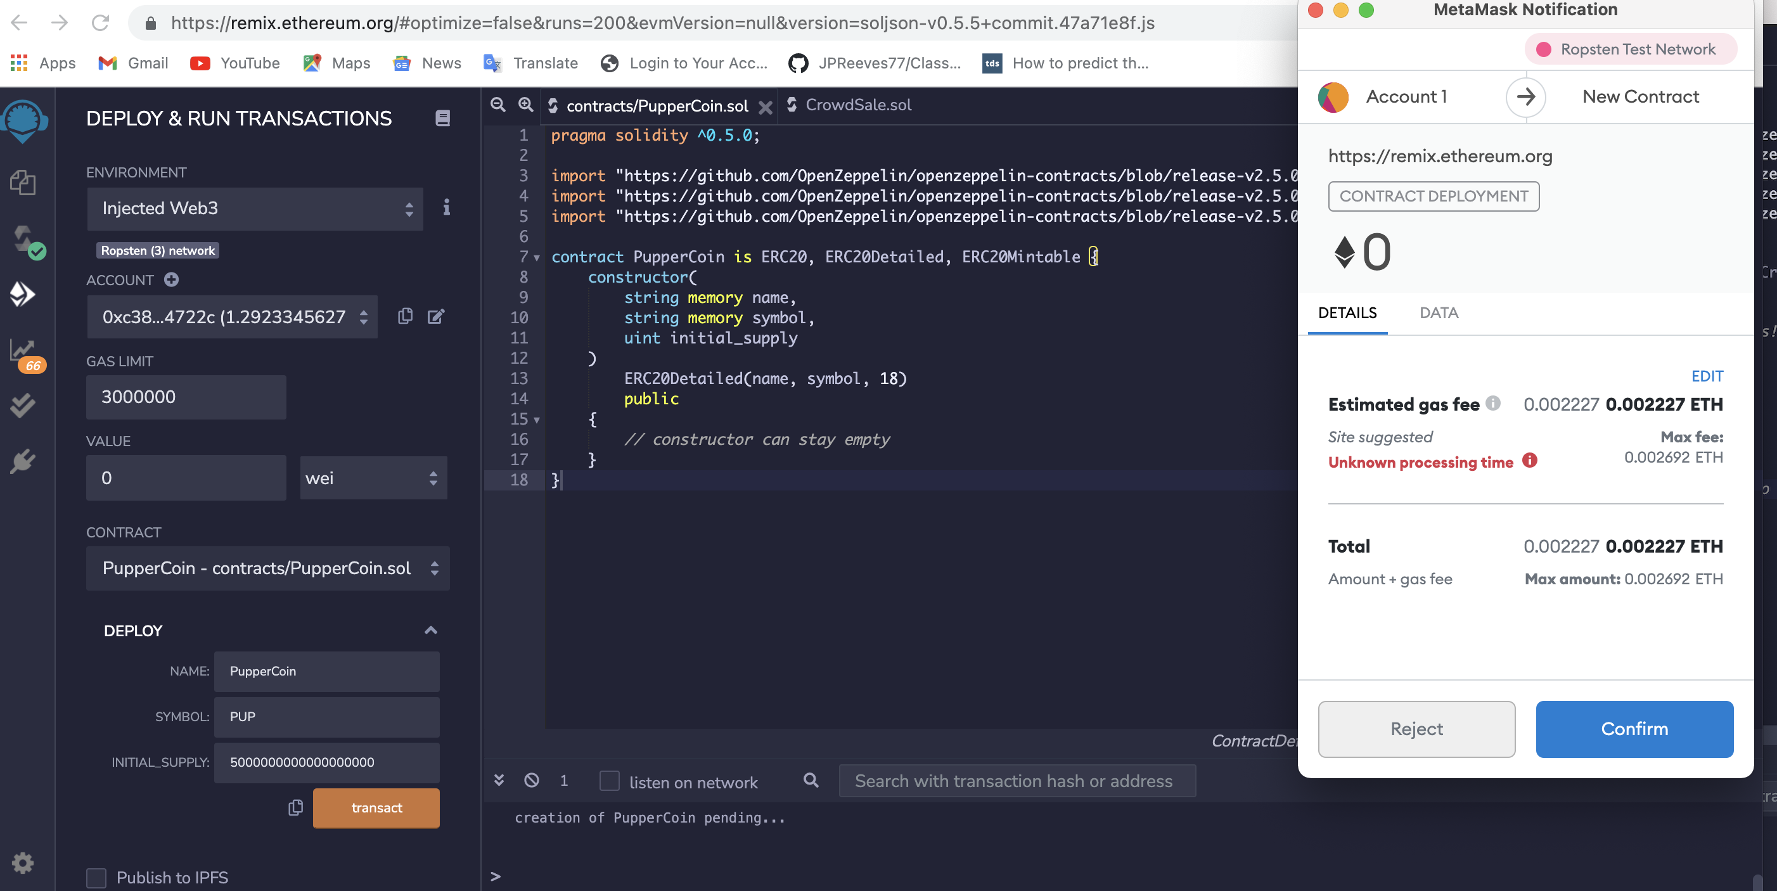
Task: Open Remix settings gear icon
Action: pos(23,862)
